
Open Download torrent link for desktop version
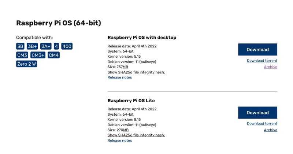(262, 61)
